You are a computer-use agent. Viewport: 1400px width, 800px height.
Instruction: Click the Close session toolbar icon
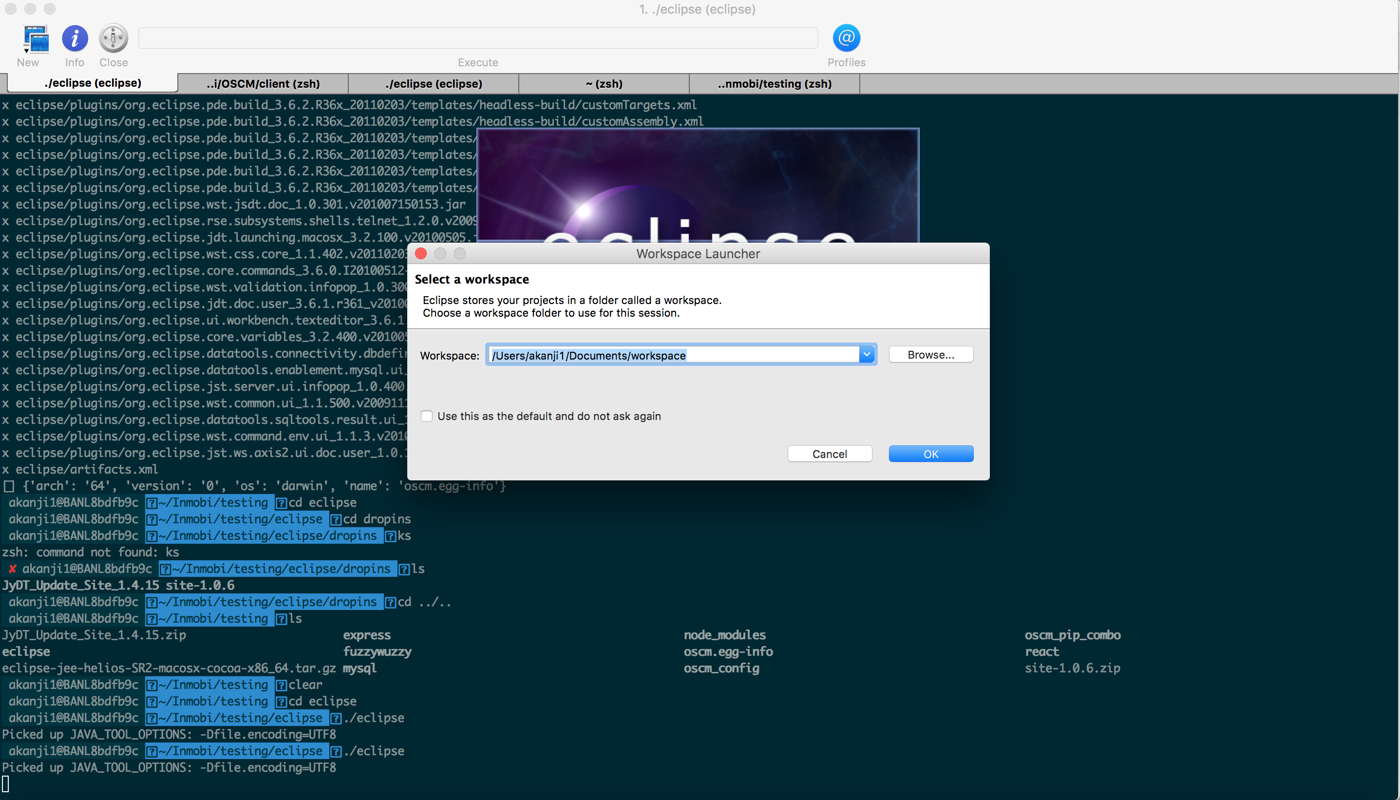tap(113, 38)
